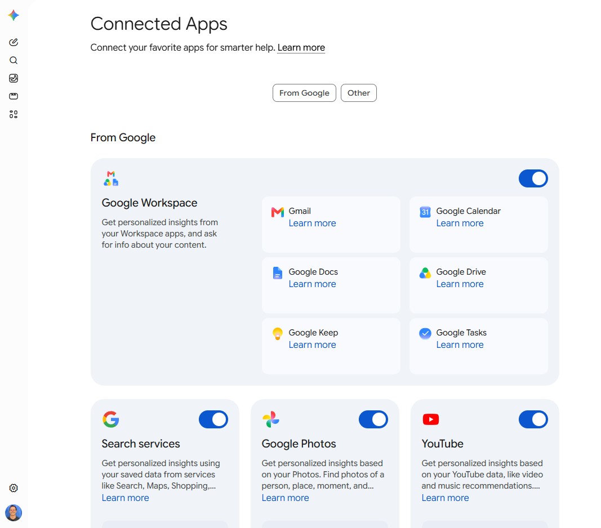Screen dimensions: 601x528
Task: Disable the Search services toggle
Action: 213,419
